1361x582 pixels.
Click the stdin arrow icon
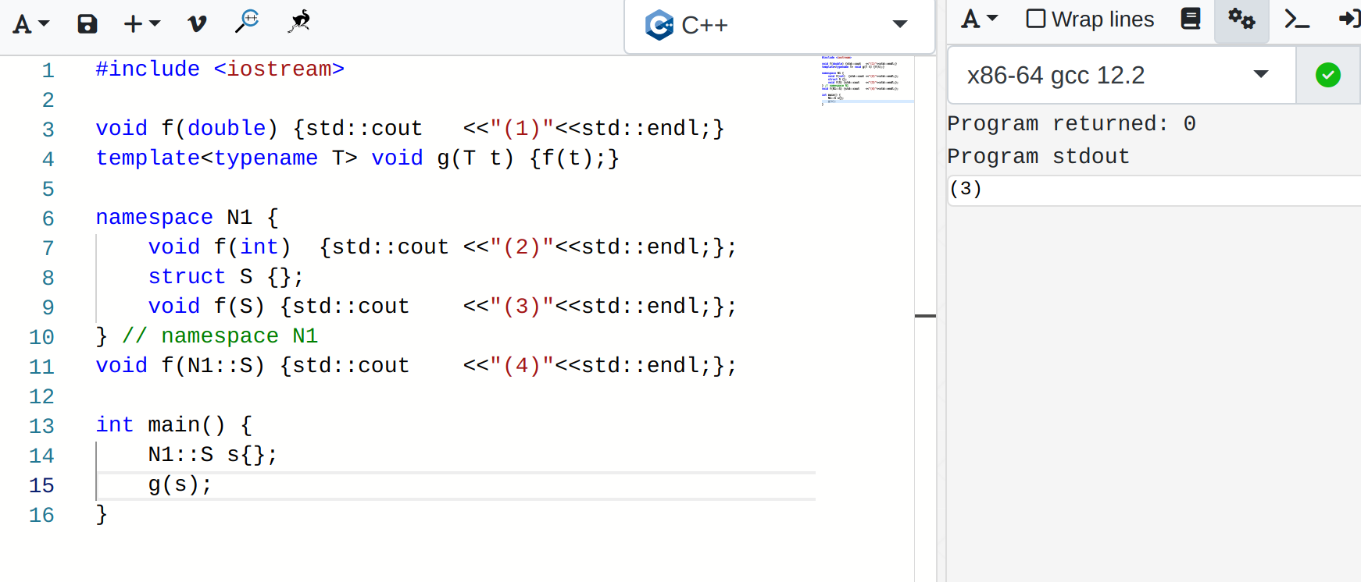tap(1349, 19)
